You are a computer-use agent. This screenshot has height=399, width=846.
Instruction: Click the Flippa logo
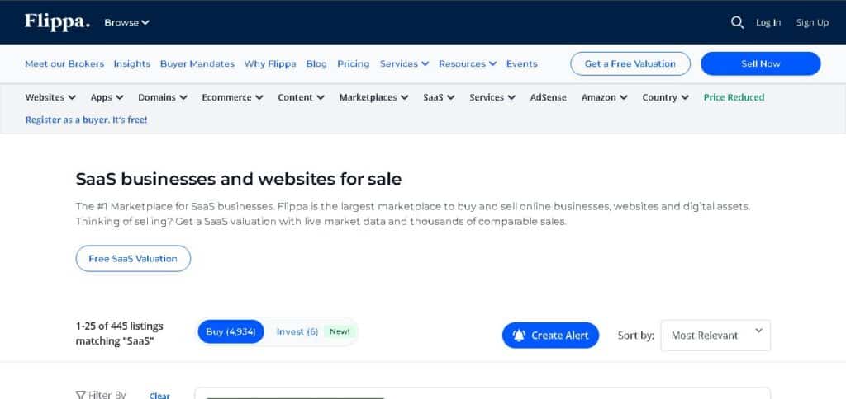[57, 22]
